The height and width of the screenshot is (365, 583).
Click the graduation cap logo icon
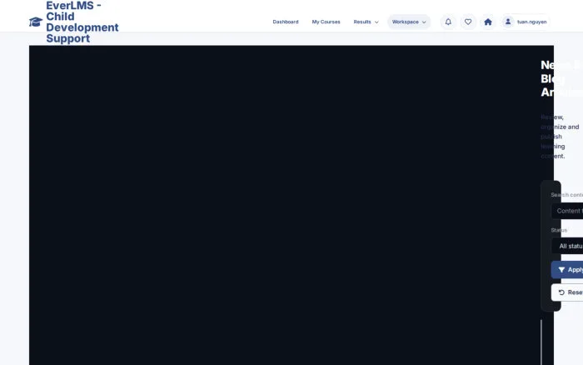(36, 22)
